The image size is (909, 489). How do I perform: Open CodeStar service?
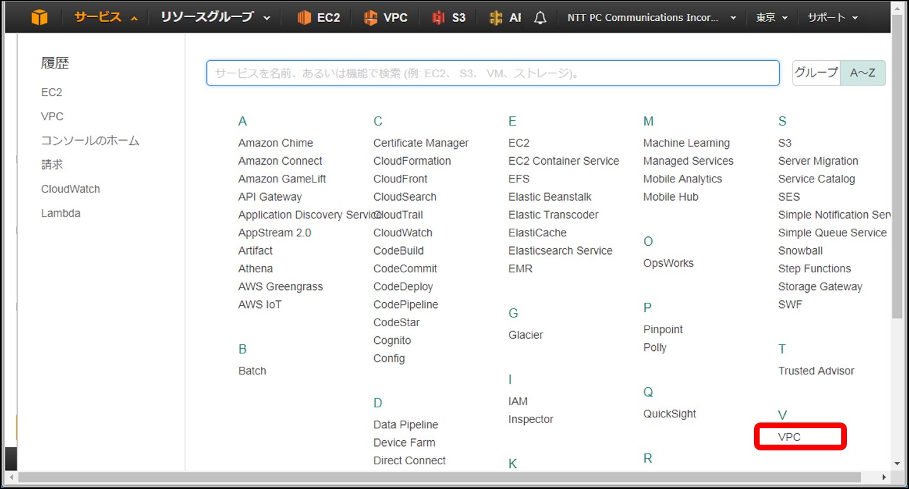(x=396, y=322)
